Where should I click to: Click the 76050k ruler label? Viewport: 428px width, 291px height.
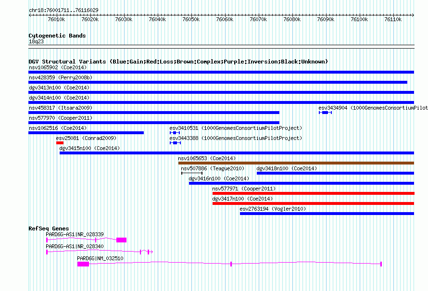[191, 19]
